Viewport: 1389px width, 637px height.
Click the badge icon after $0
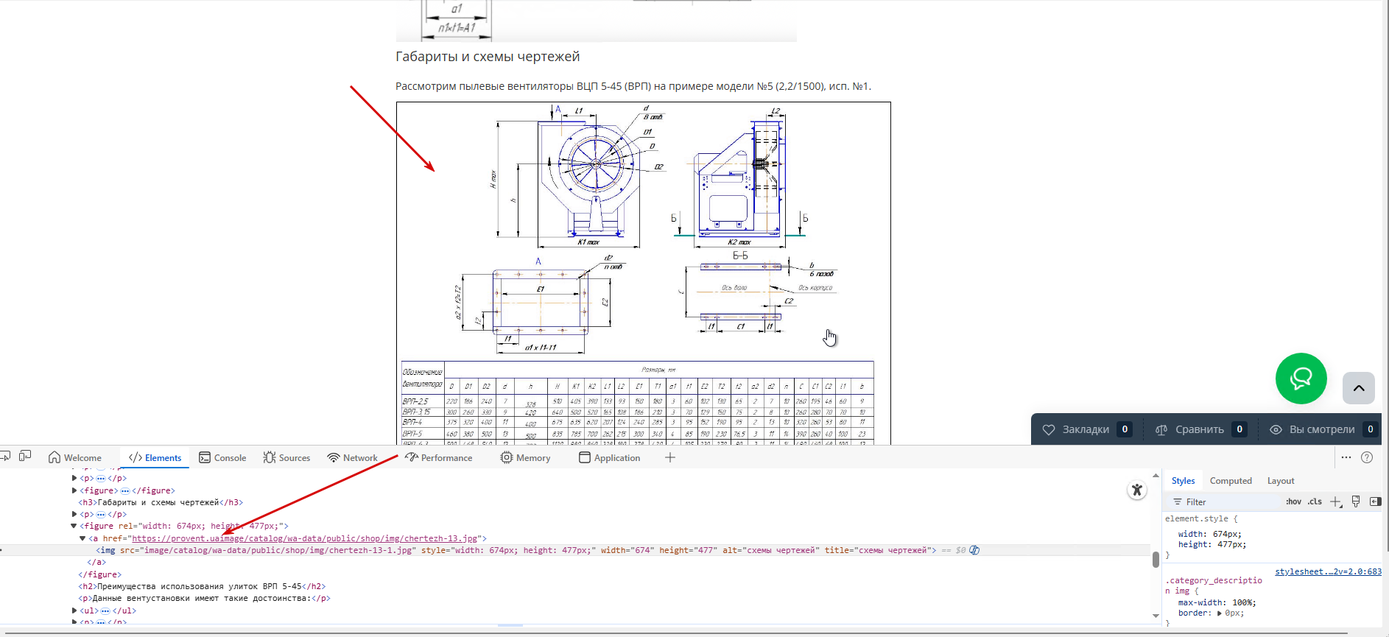coord(974,550)
